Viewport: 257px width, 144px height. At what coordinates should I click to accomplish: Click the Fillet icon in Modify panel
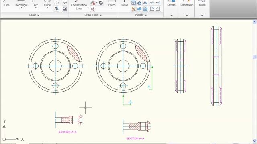coord(152,9)
